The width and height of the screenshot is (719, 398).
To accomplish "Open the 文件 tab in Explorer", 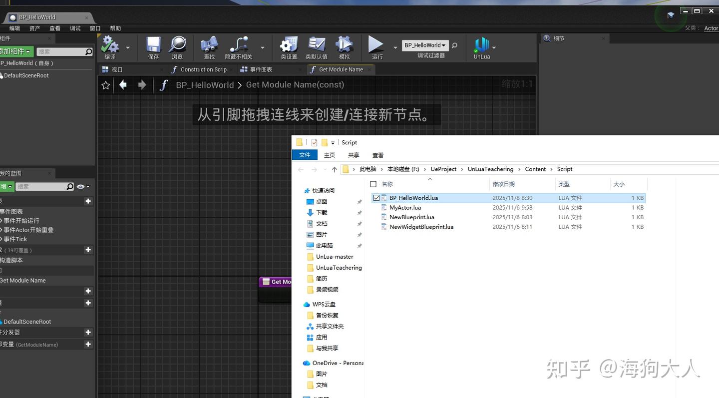I will 305,155.
